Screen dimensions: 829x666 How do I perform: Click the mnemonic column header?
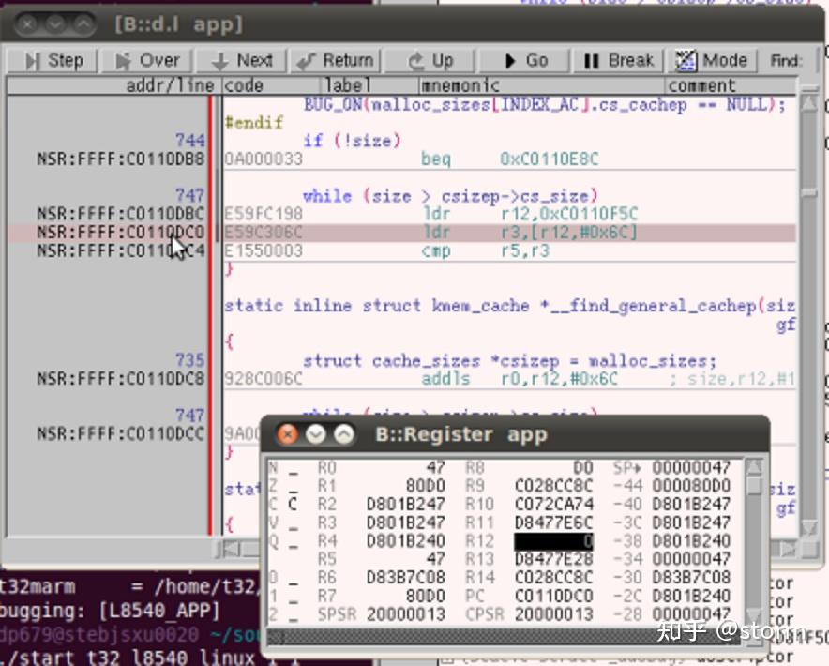coord(541,85)
